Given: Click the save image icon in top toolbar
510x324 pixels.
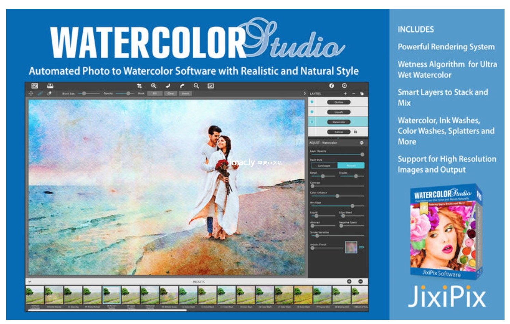Looking at the screenshot, I should [50, 86].
